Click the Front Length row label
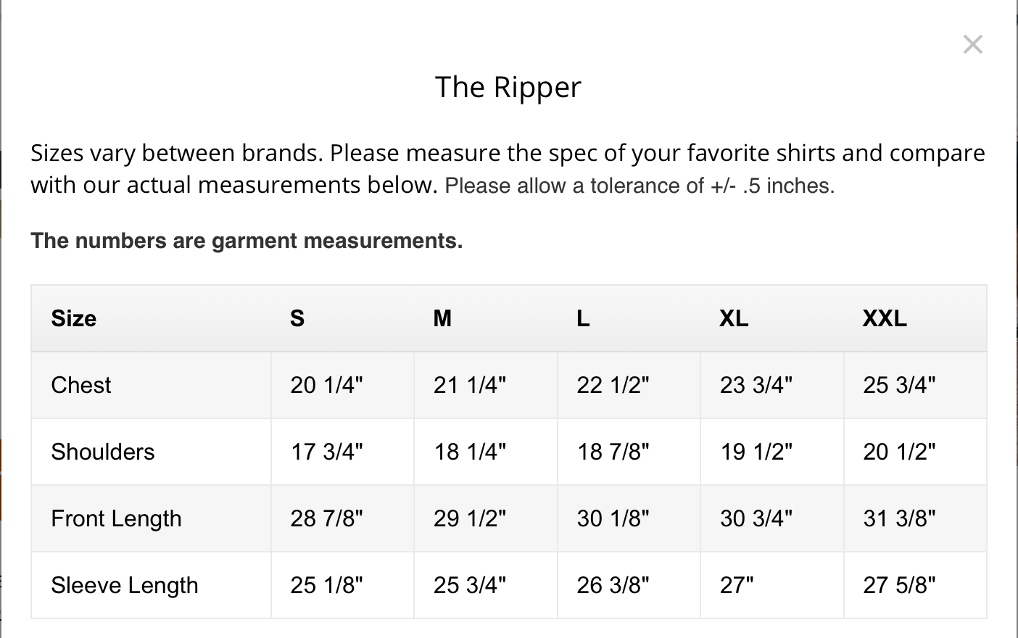 tap(116, 518)
